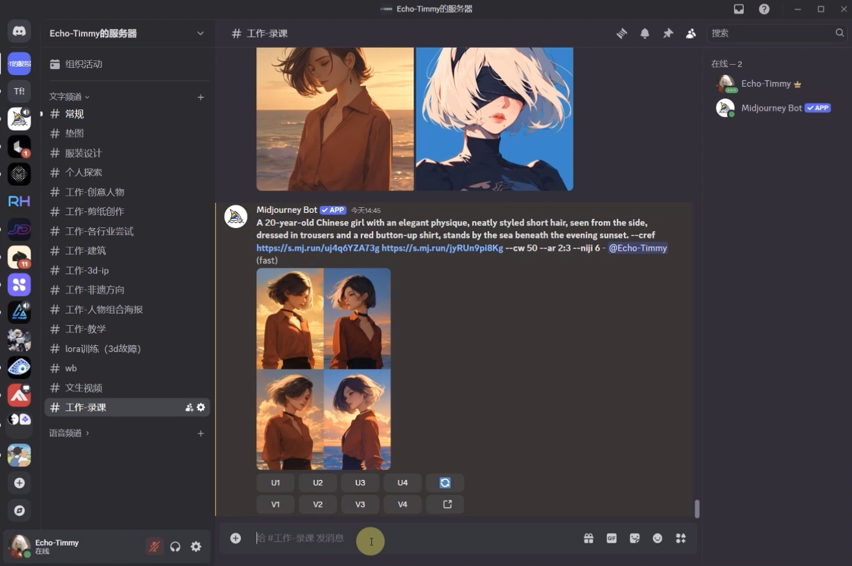Toggle headphones deafen in user panel
This screenshot has height=566, width=852.
(176, 546)
